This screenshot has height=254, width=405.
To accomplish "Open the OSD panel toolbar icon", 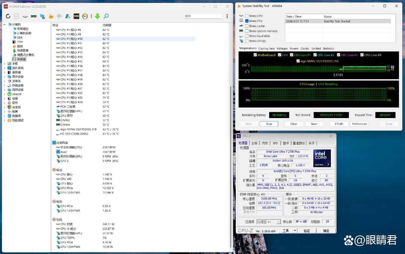I will 76,16.
